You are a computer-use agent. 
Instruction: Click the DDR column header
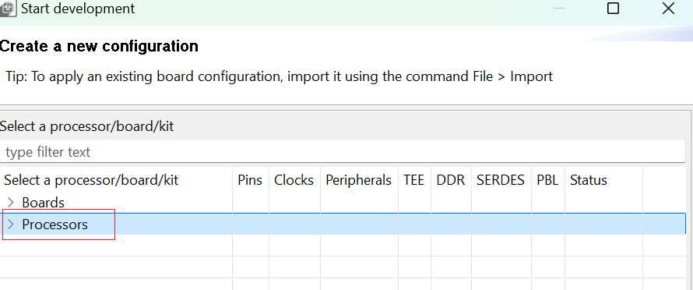[451, 180]
